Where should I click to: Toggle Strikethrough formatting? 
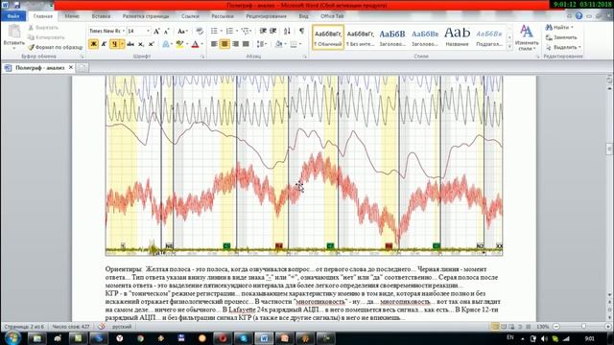[130, 44]
